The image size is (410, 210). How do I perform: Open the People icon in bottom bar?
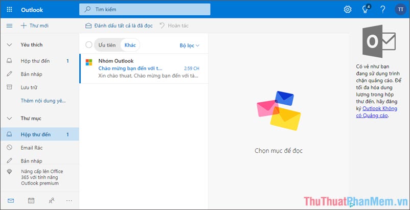pyautogui.click(x=52, y=201)
